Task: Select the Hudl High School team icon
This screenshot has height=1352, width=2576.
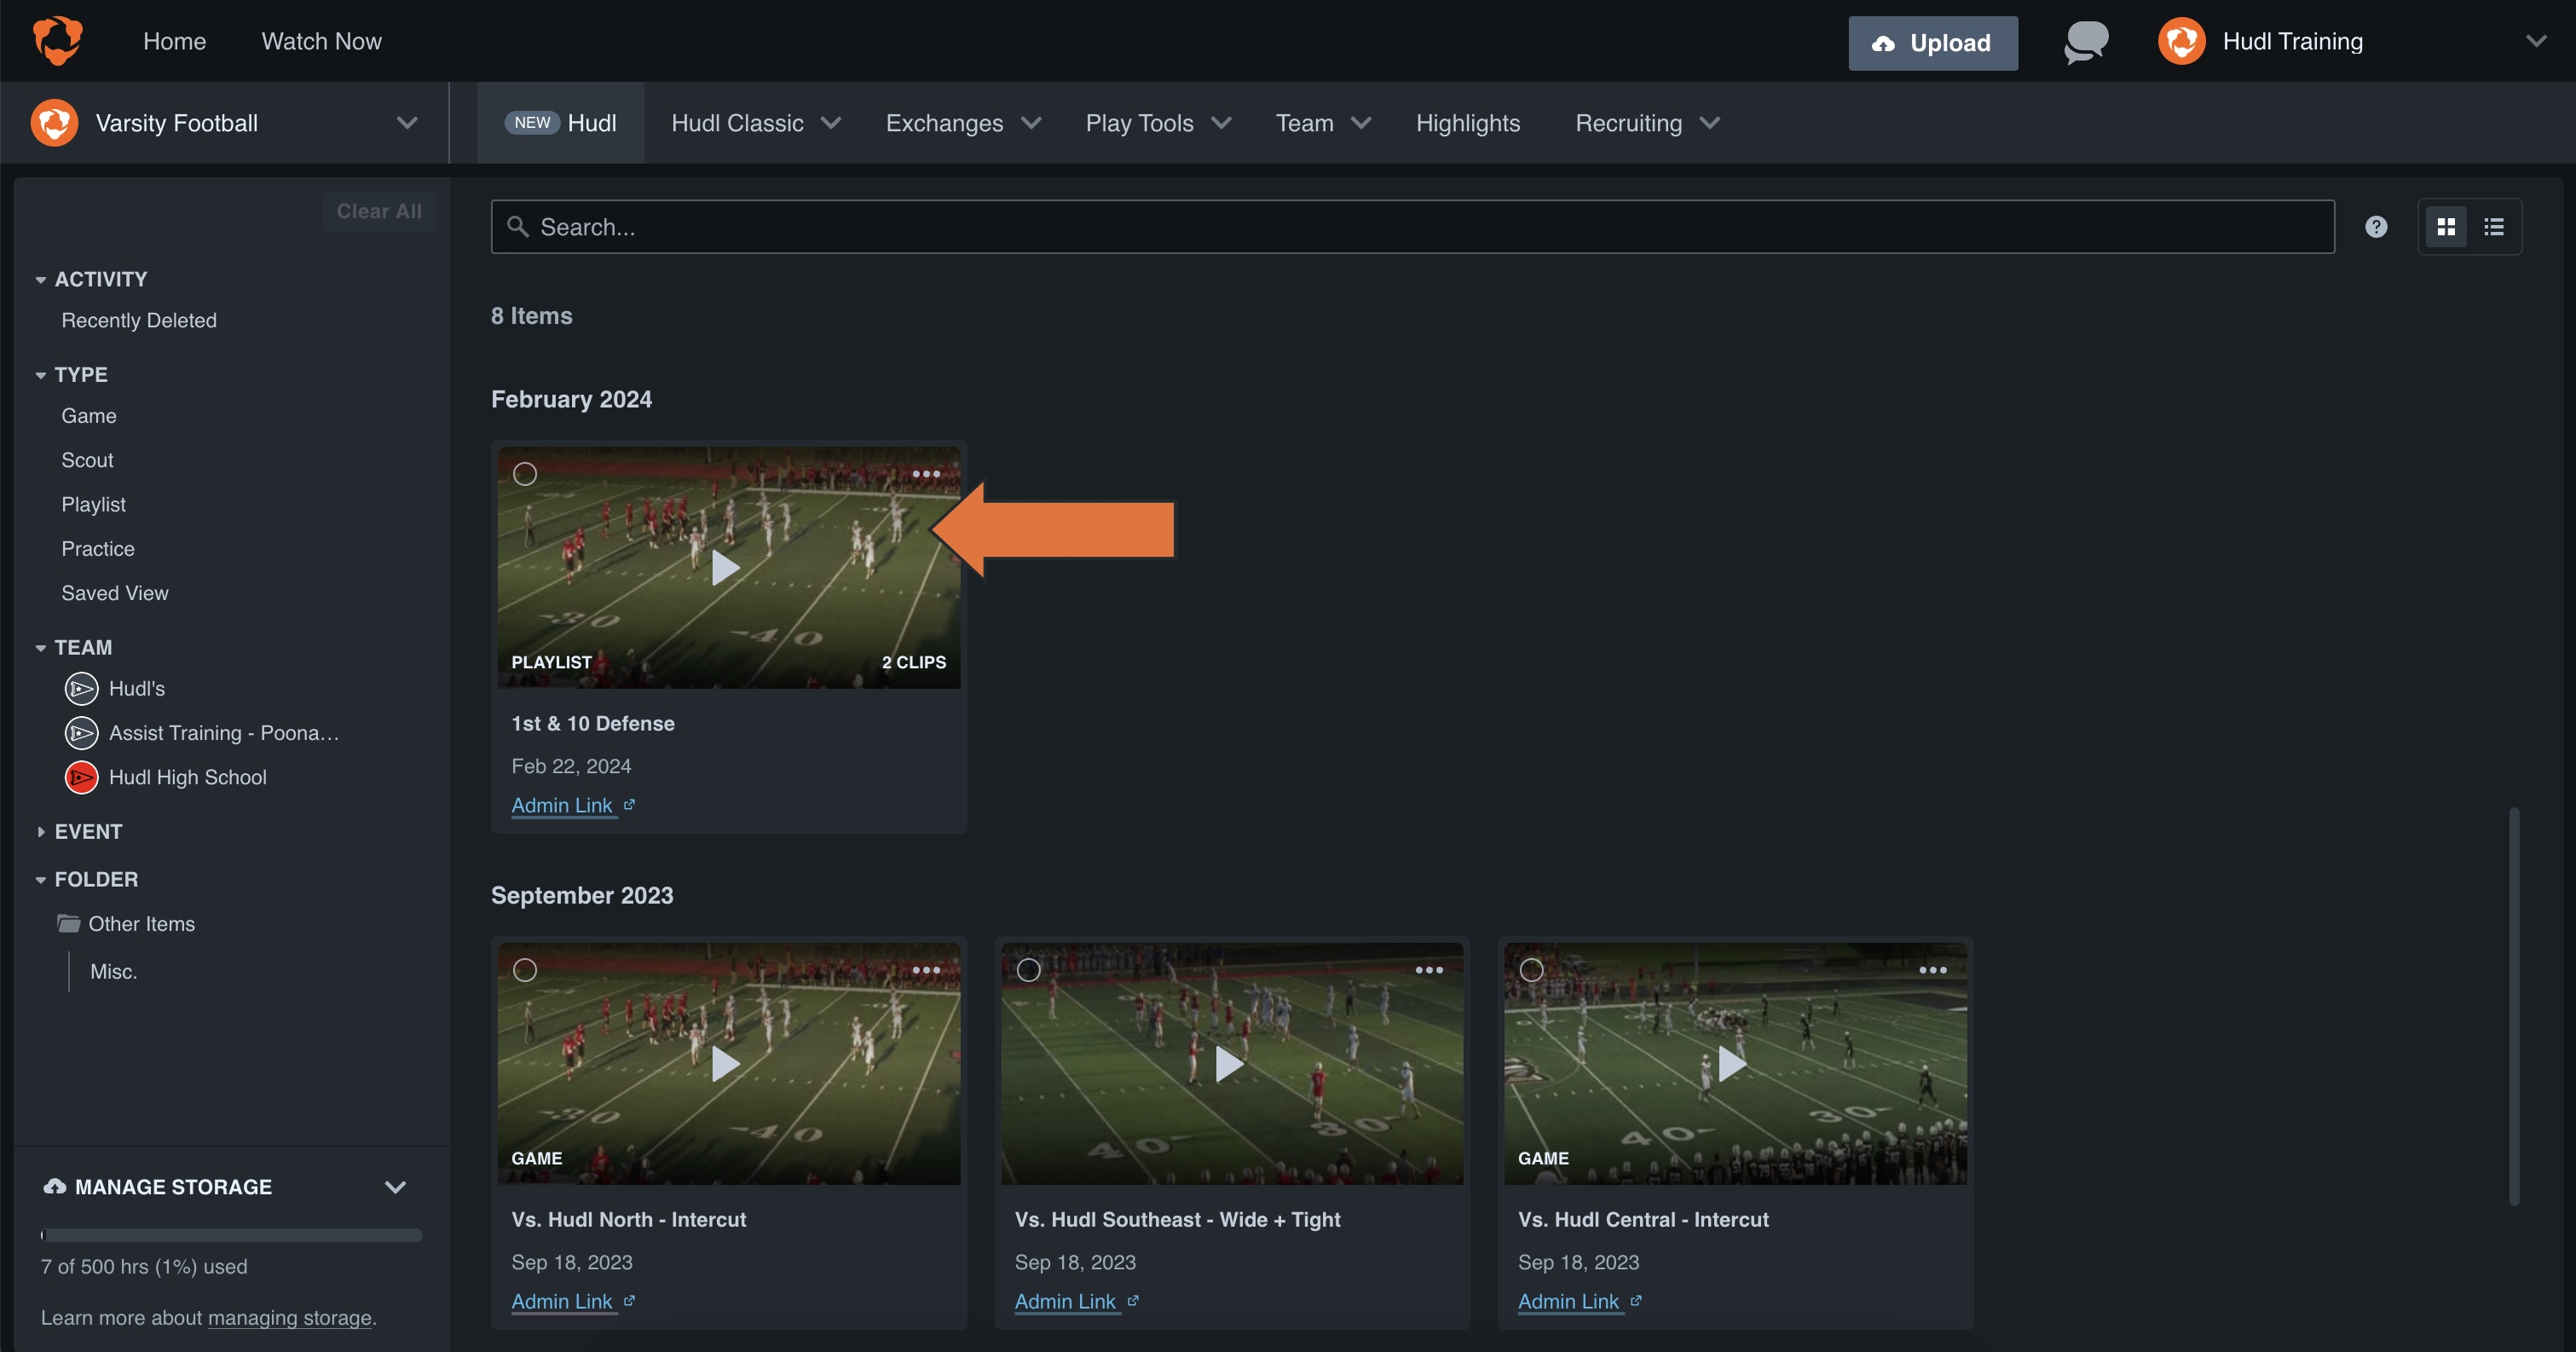Action: coord(80,777)
